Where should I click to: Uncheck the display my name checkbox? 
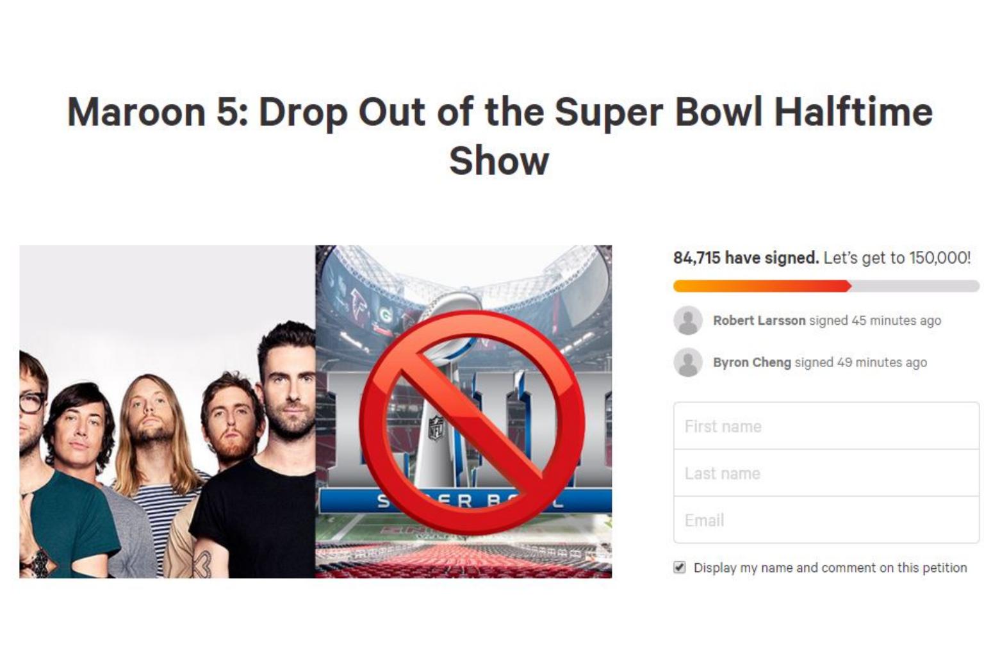pyautogui.click(x=680, y=568)
